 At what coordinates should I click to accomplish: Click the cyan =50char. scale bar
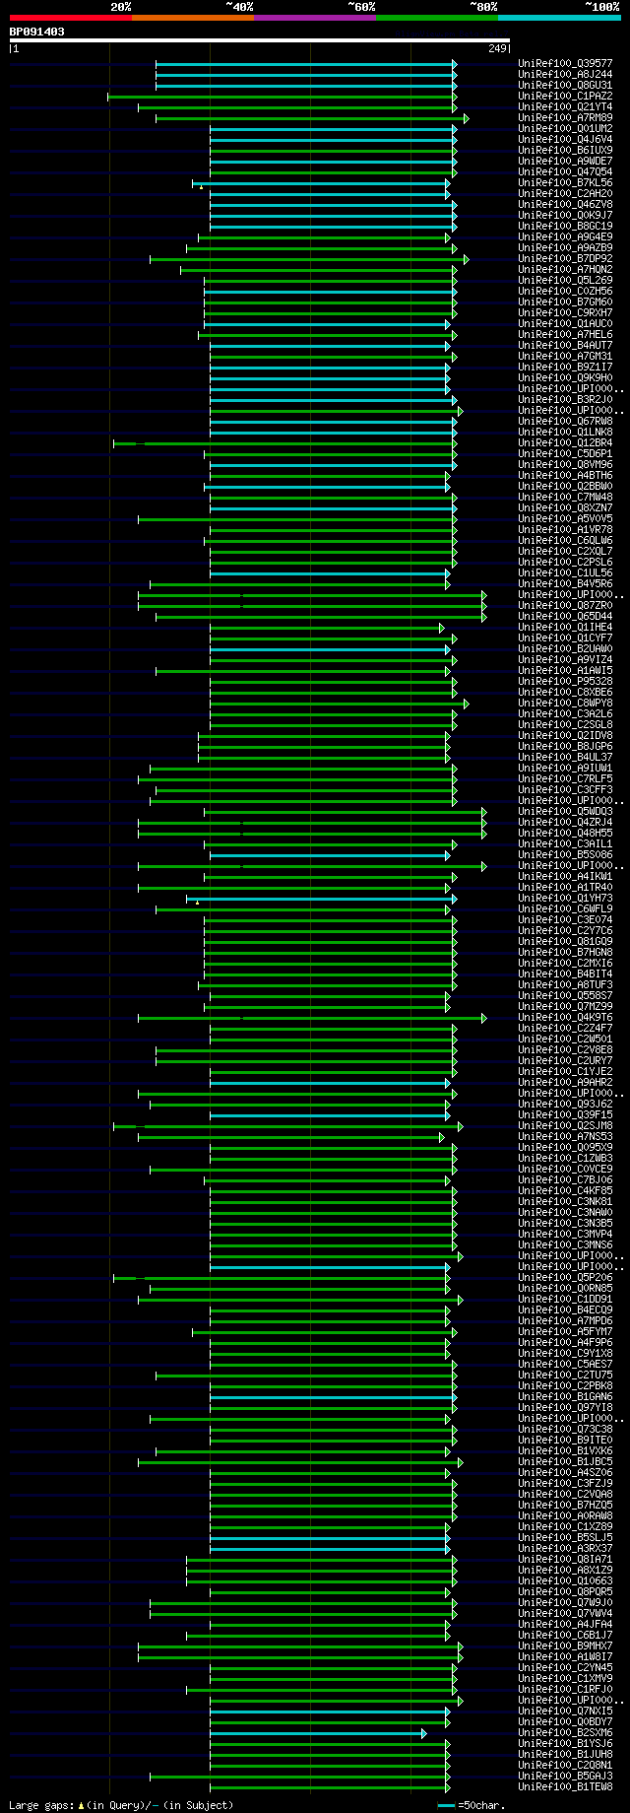[x=446, y=1805]
